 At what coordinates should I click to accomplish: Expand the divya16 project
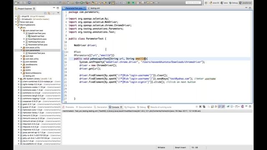[16, 16]
